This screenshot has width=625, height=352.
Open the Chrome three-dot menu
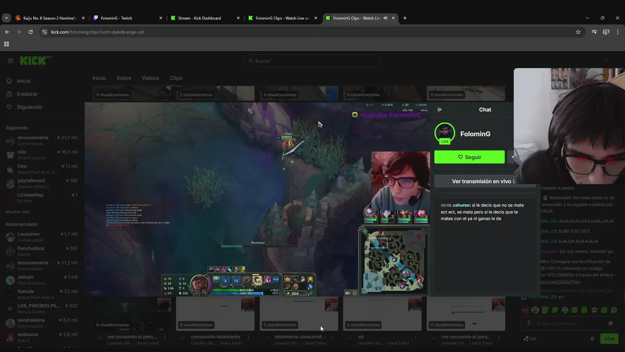click(617, 32)
